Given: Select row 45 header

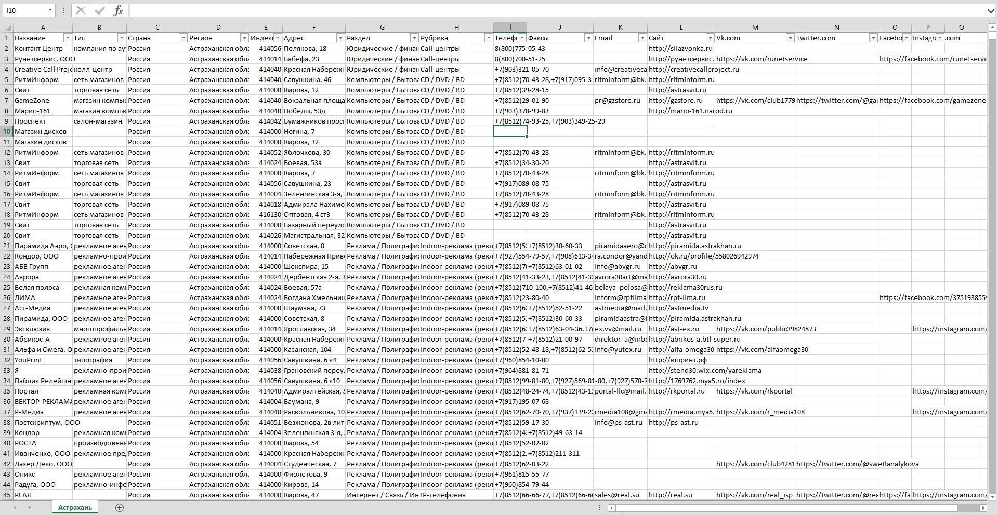Looking at the screenshot, I should coord(7,495).
